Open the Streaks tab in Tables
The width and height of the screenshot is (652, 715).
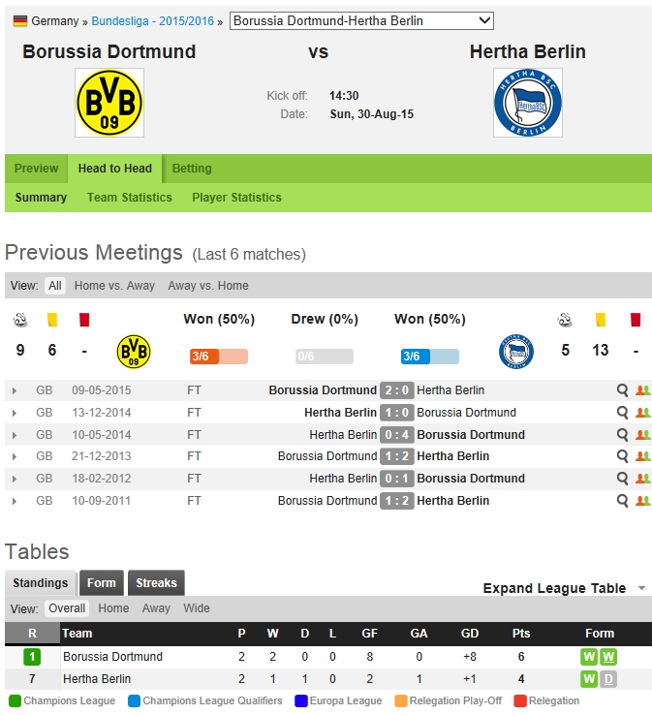pos(156,583)
